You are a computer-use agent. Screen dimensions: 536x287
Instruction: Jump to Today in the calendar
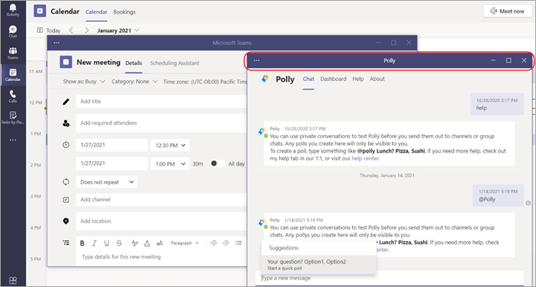(x=49, y=31)
